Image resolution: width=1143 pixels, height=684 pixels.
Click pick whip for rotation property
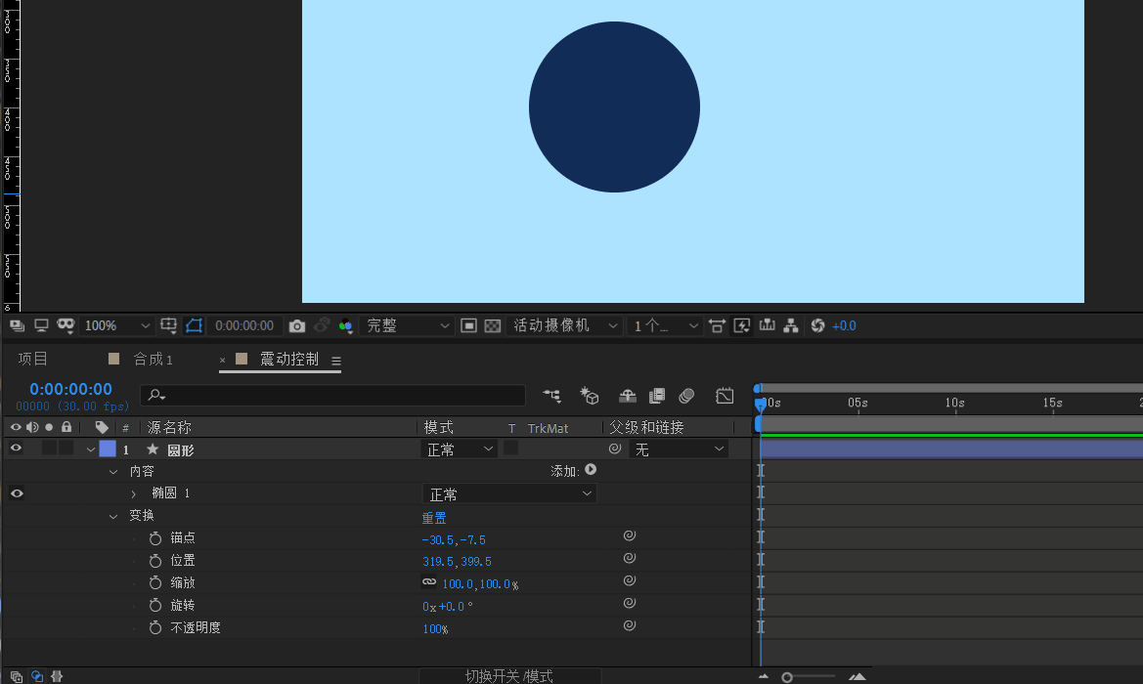[630, 603]
